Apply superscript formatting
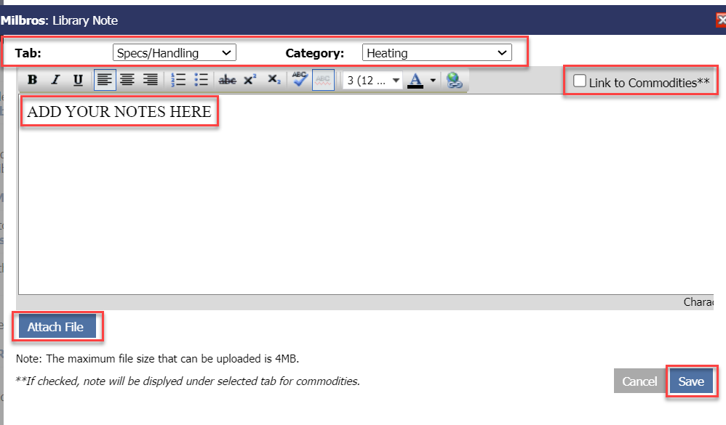The height and width of the screenshot is (425, 726). coord(250,80)
